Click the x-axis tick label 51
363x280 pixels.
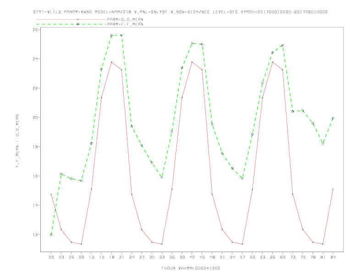[222, 257]
